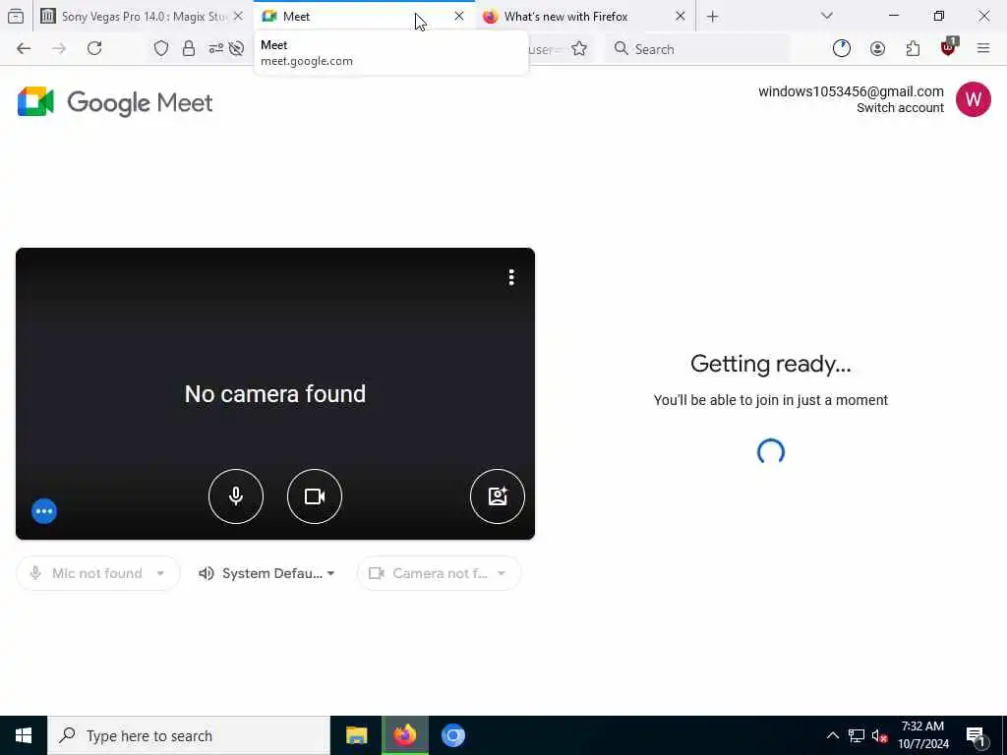Open the Extensions puzzle icon

913,49
